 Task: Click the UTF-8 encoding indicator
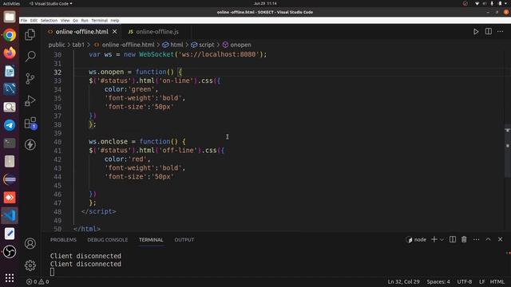click(465, 281)
